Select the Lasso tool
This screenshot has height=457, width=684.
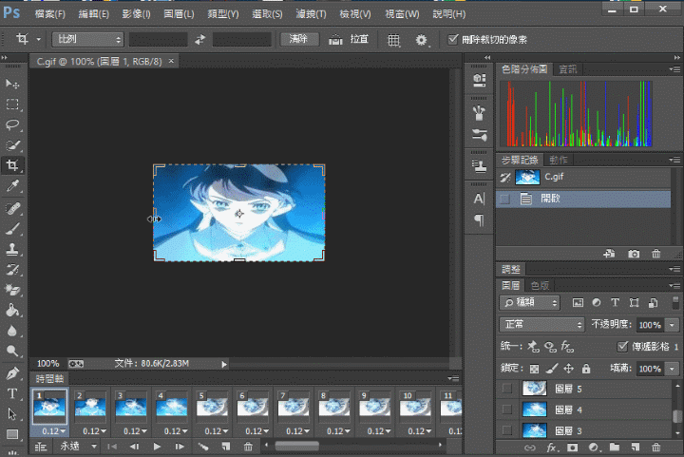point(13,124)
